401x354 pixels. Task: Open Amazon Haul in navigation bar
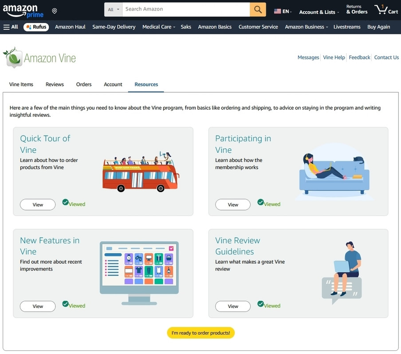click(x=70, y=27)
